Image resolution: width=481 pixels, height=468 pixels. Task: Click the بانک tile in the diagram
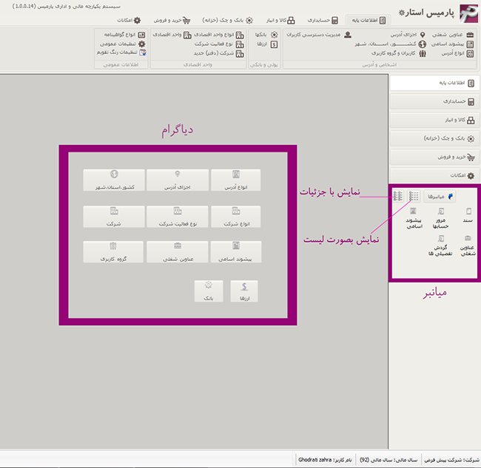pos(209,291)
